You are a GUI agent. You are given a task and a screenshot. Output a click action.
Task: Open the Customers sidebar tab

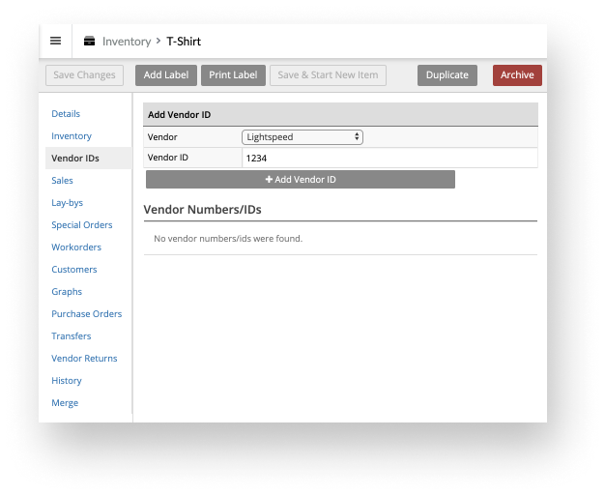coord(74,269)
